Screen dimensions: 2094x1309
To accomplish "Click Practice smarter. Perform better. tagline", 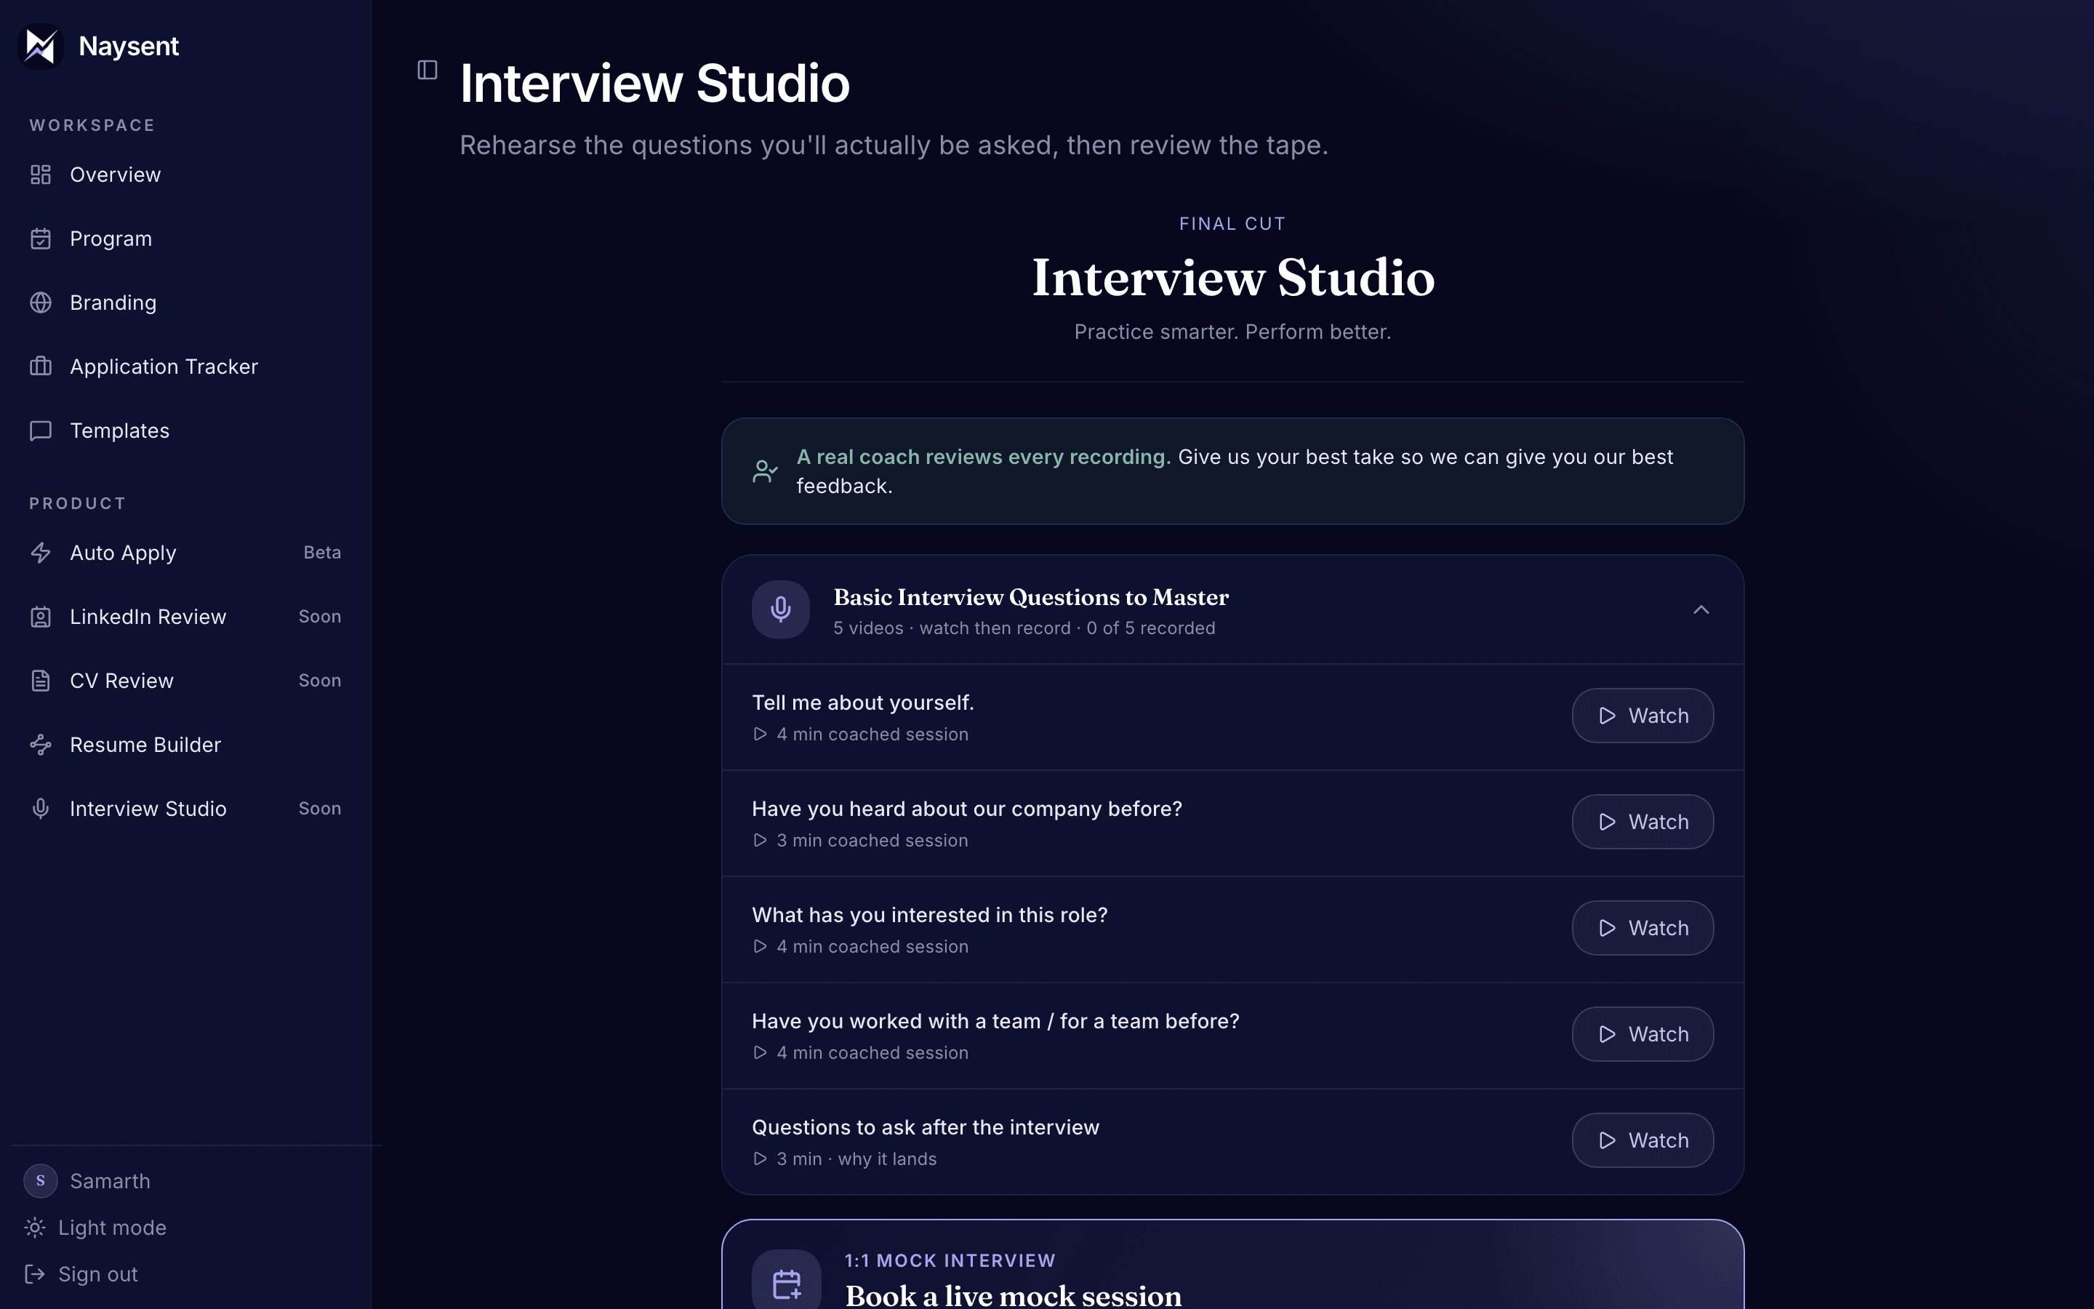I will 1232,332.
